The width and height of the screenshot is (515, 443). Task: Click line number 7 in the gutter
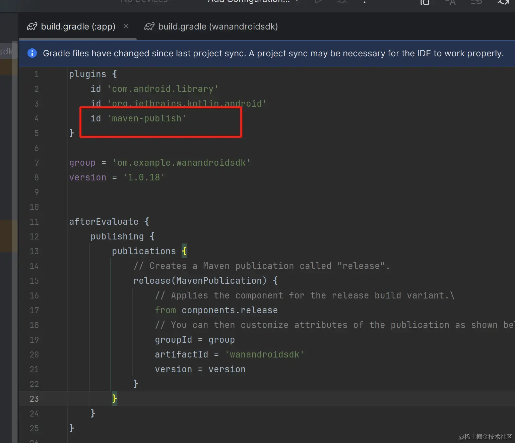click(x=37, y=163)
